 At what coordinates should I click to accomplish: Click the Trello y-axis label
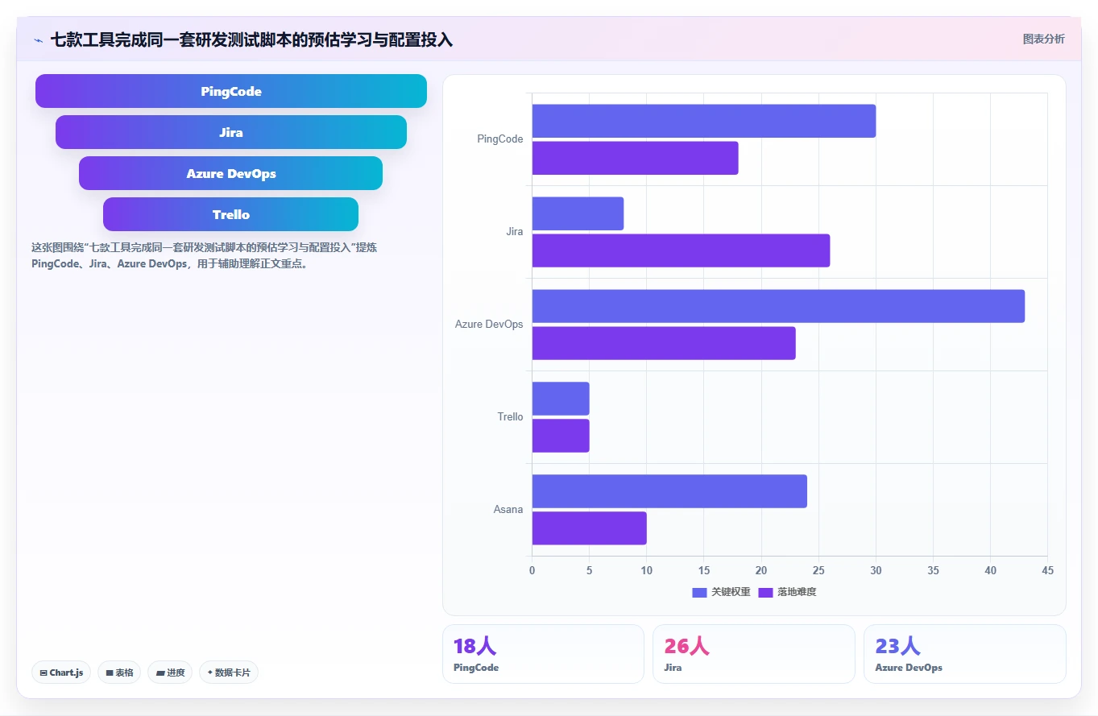(x=510, y=417)
